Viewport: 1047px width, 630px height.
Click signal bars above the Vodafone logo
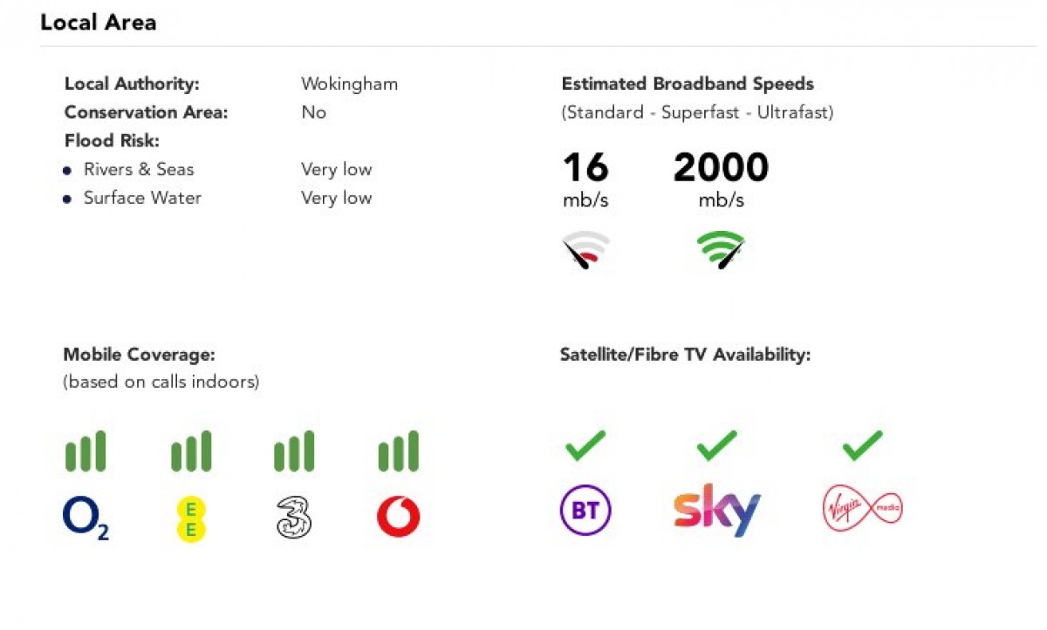398,451
